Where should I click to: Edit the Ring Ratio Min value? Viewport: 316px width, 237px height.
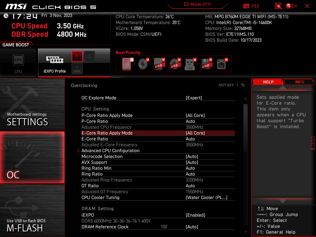[x=190, y=168]
